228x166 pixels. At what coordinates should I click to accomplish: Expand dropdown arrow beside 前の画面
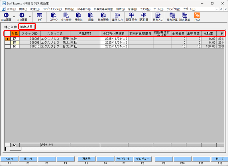[x=14, y=17]
